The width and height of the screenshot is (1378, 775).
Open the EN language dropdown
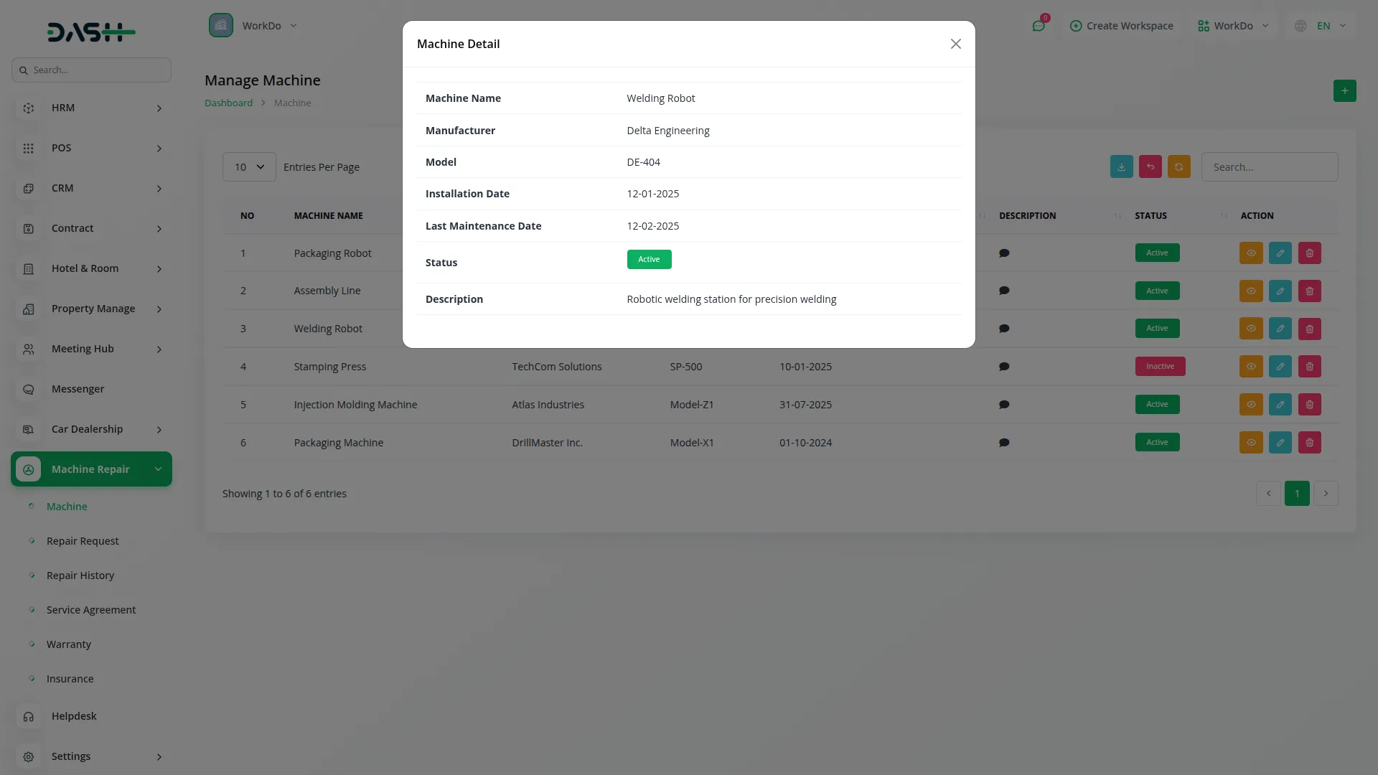pos(1323,26)
